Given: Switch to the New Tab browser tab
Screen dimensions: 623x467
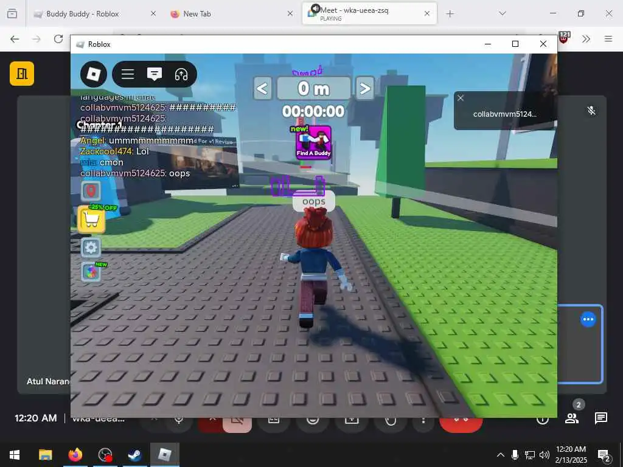Looking at the screenshot, I should click(x=197, y=14).
